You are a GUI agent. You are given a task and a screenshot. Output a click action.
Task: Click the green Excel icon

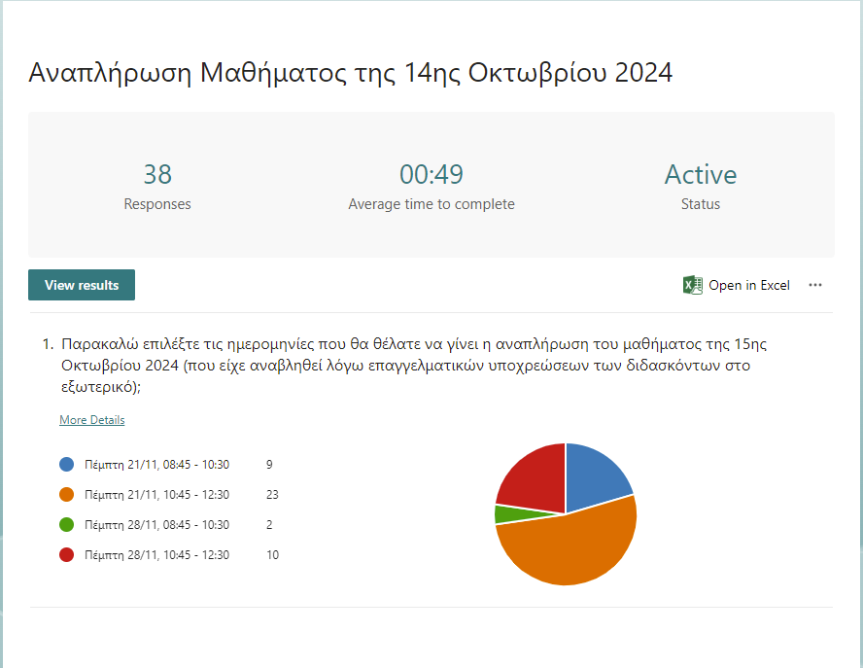coord(692,285)
